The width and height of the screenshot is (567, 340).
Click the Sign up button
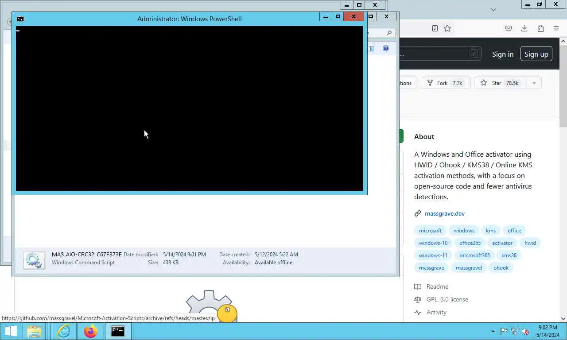pos(536,54)
